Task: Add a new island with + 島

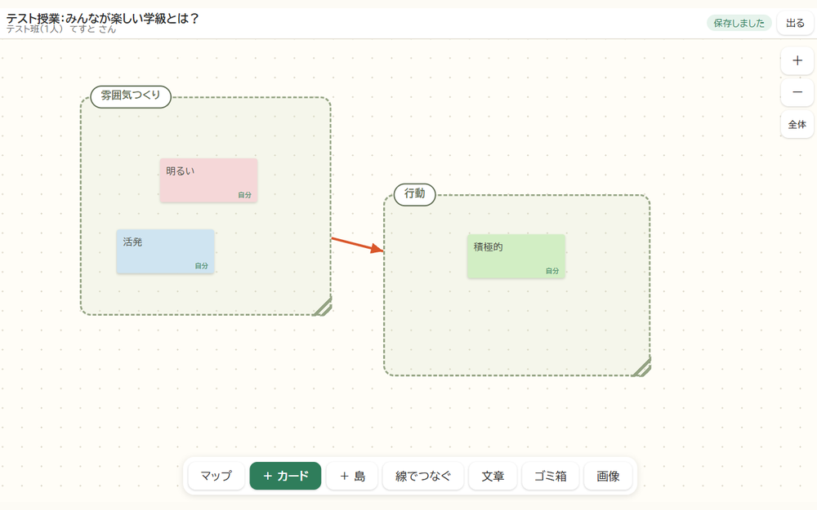Action: tap(352, 476)
